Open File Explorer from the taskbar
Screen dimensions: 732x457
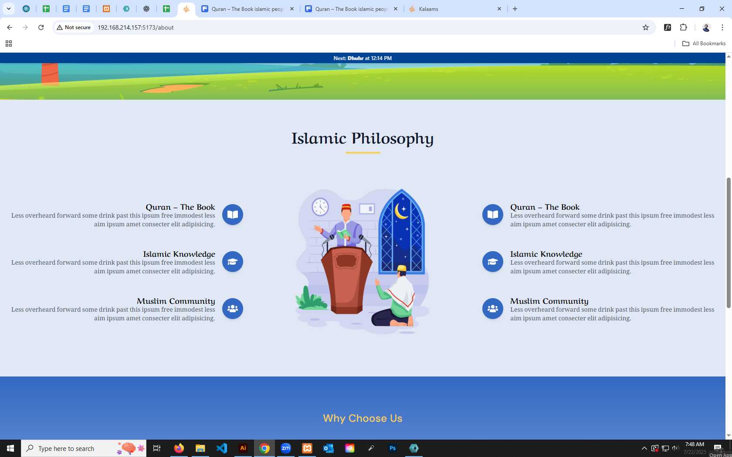[200, 448]
